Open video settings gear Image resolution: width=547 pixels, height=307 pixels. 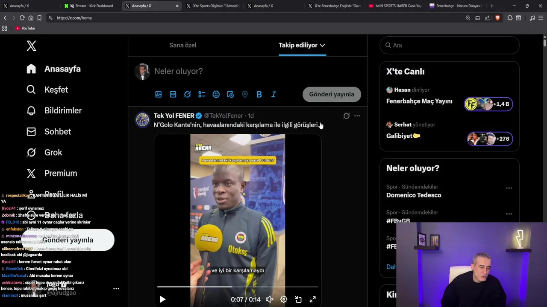284,299
